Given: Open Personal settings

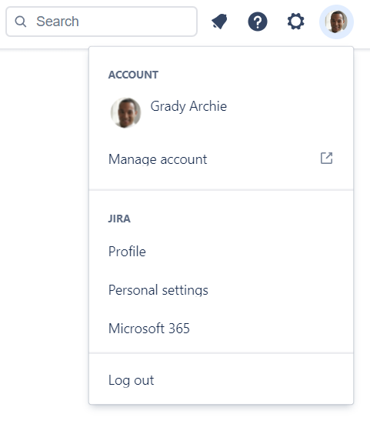Looking at the screenshot, I should pos(221,290).
